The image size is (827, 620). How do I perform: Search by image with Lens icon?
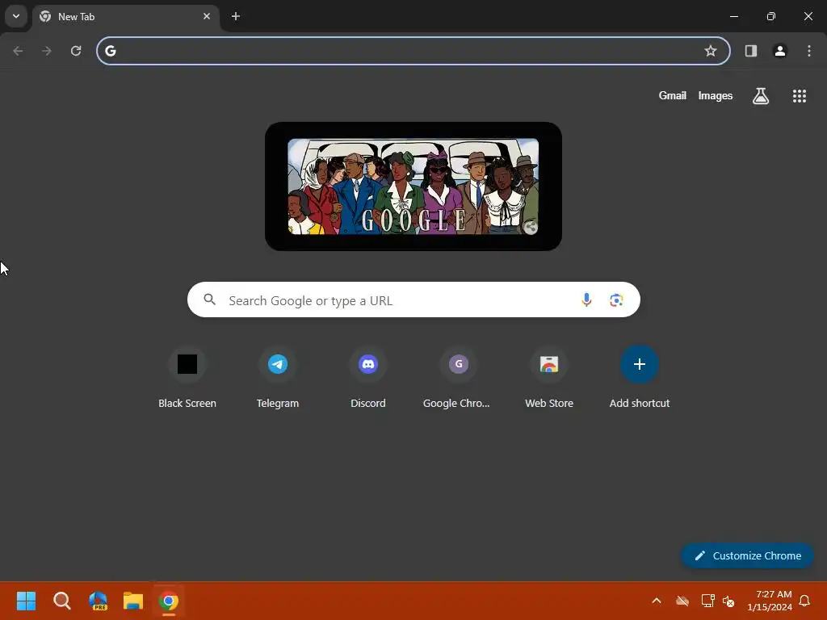tap(616, 300)
